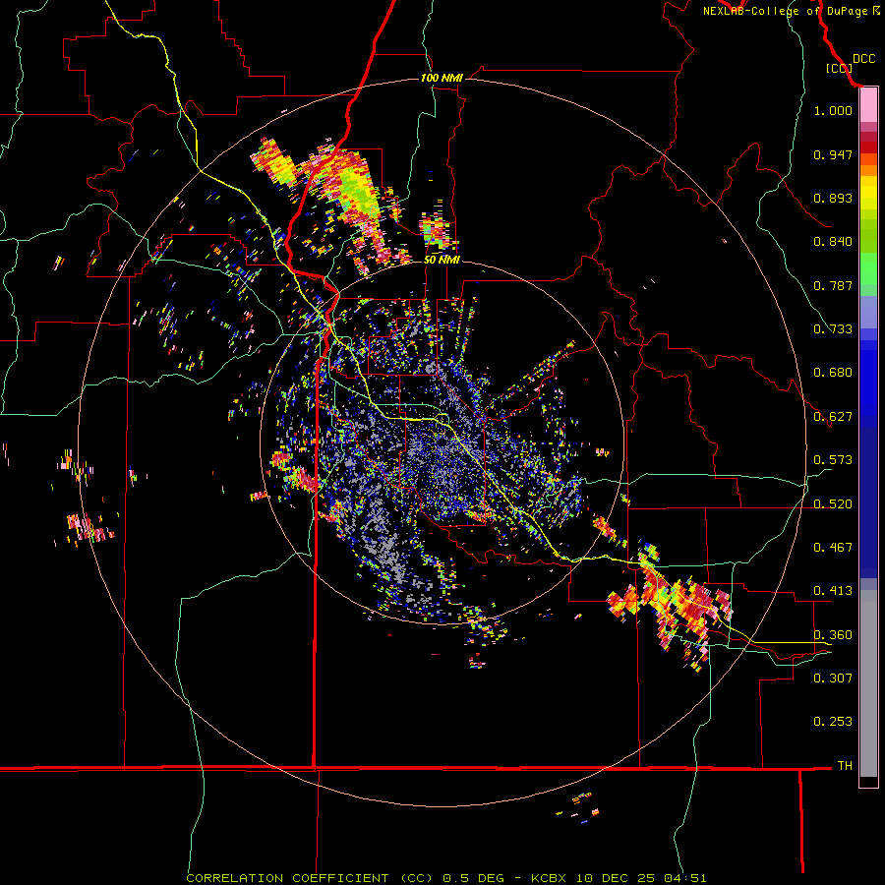Click the 0.413 legend value
The height and width of the screenshot is (885, 885).
click(x=833, y=591)
